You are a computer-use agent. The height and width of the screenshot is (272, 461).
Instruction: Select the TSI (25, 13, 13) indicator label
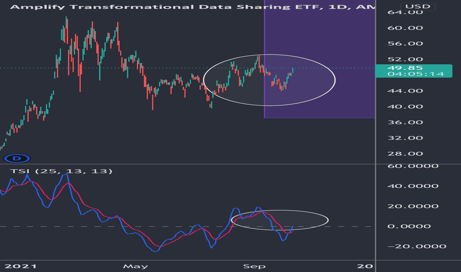coord(61,171)
